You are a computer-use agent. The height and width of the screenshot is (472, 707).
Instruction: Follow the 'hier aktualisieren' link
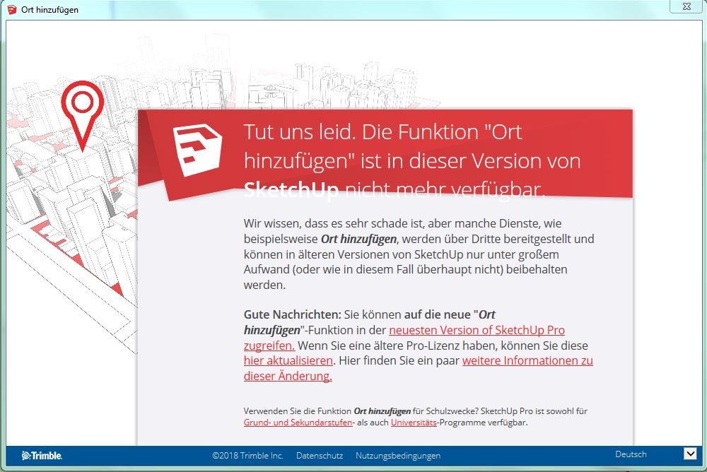pyautogui.click(x=288, y=360)
